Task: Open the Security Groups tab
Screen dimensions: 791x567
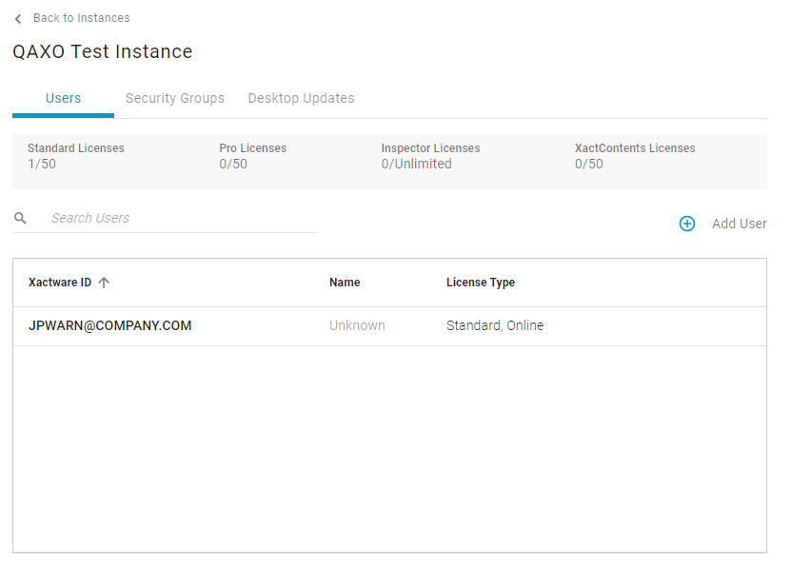Action: [174, 98]
